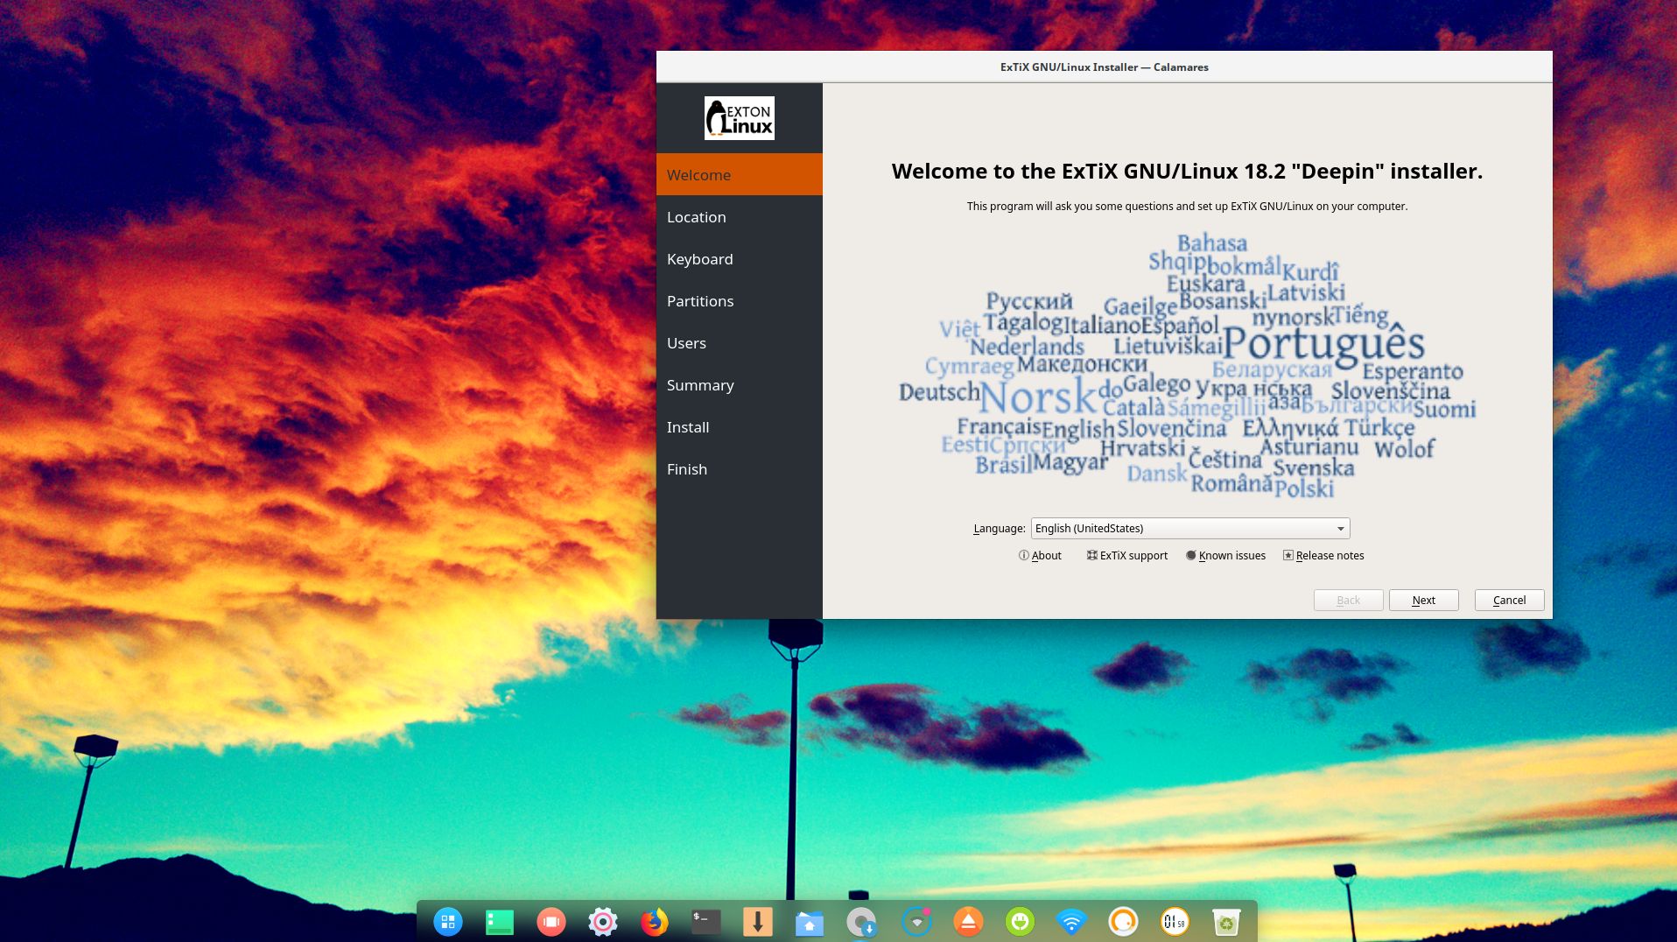The width and height of the screenshot is (1677, 942).
Task: Select the Users step in sidebar
Action: coord(740,342)
